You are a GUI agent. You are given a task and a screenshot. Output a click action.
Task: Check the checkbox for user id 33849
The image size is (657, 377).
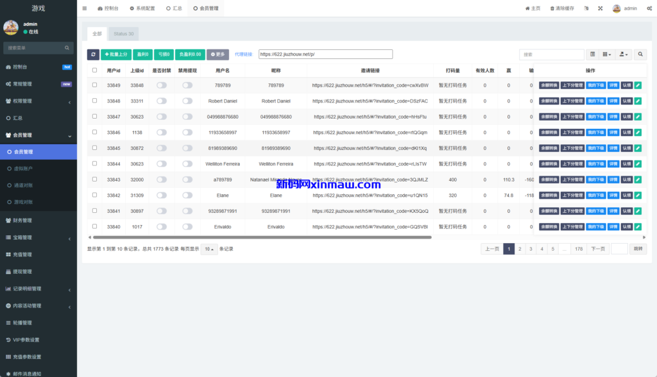(95, 85)
